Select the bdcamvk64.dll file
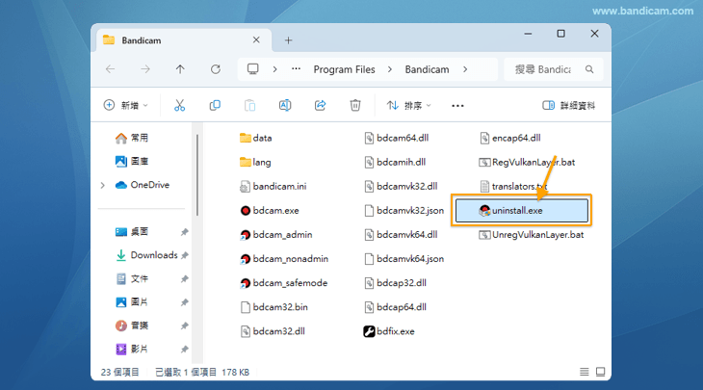Image resolution: width=703 pixels, height=390 pixels. 401,235
